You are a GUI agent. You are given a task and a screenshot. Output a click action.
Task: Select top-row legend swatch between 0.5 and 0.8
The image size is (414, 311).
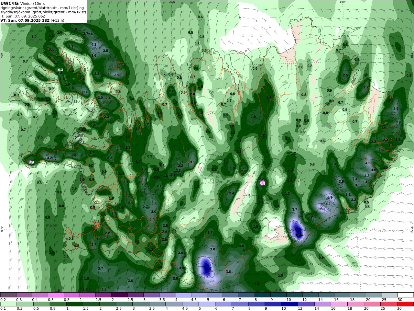coord(56,295)
